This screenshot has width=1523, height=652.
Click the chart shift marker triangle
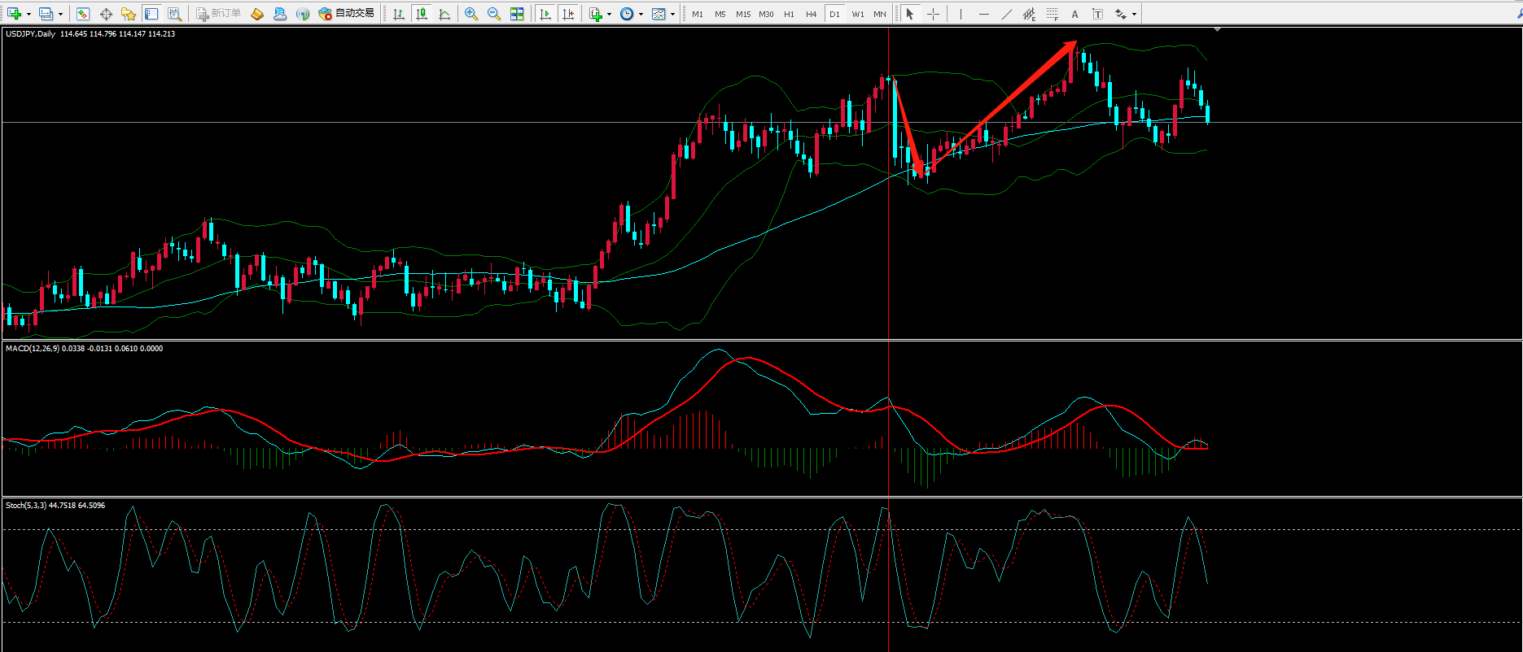tap(1217, 30)
